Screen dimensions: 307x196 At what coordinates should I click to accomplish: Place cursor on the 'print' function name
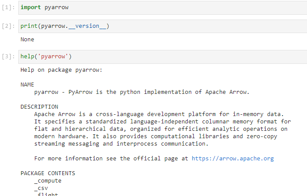pyautogui.click(x=29, y=26)
